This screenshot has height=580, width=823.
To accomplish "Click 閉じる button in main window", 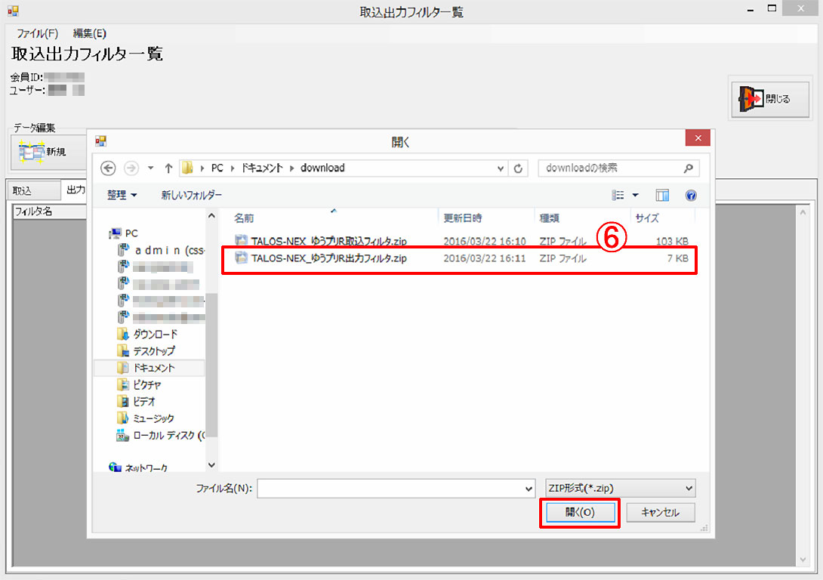I will click(x=770, y=99).
